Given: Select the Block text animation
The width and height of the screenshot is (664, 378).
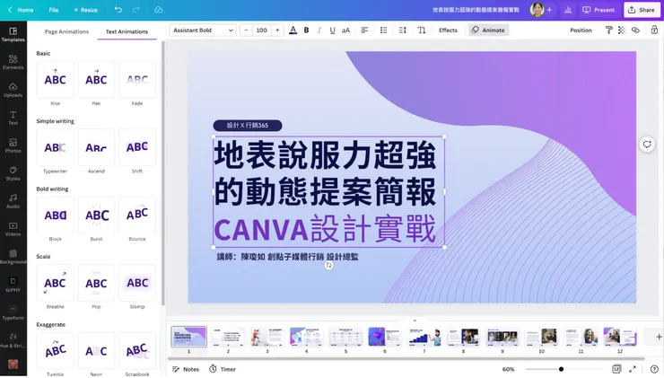Looking at the screenshot, I should coord(55,215).
